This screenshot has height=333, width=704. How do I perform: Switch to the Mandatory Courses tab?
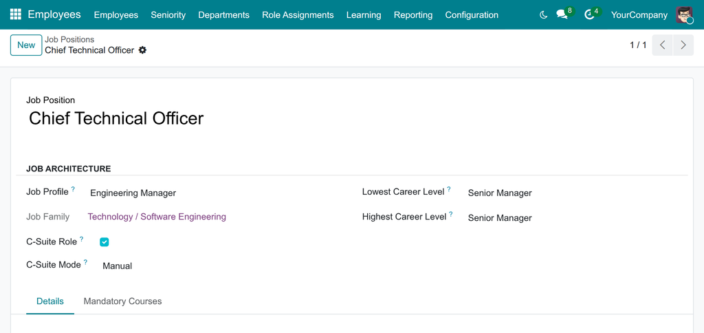[122, 301]
